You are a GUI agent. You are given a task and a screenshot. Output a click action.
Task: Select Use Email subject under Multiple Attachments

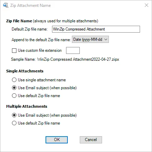[14, 115]
